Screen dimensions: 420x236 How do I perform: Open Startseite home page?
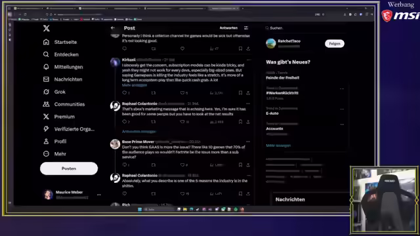click(60, 42)
